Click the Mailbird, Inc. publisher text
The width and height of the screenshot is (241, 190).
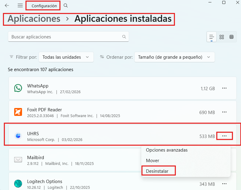pos(57,163)
